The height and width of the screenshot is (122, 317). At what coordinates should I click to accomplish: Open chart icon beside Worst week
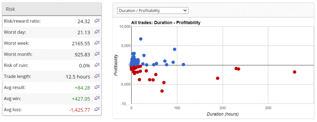pyautogui.click(x=97, y=43)
